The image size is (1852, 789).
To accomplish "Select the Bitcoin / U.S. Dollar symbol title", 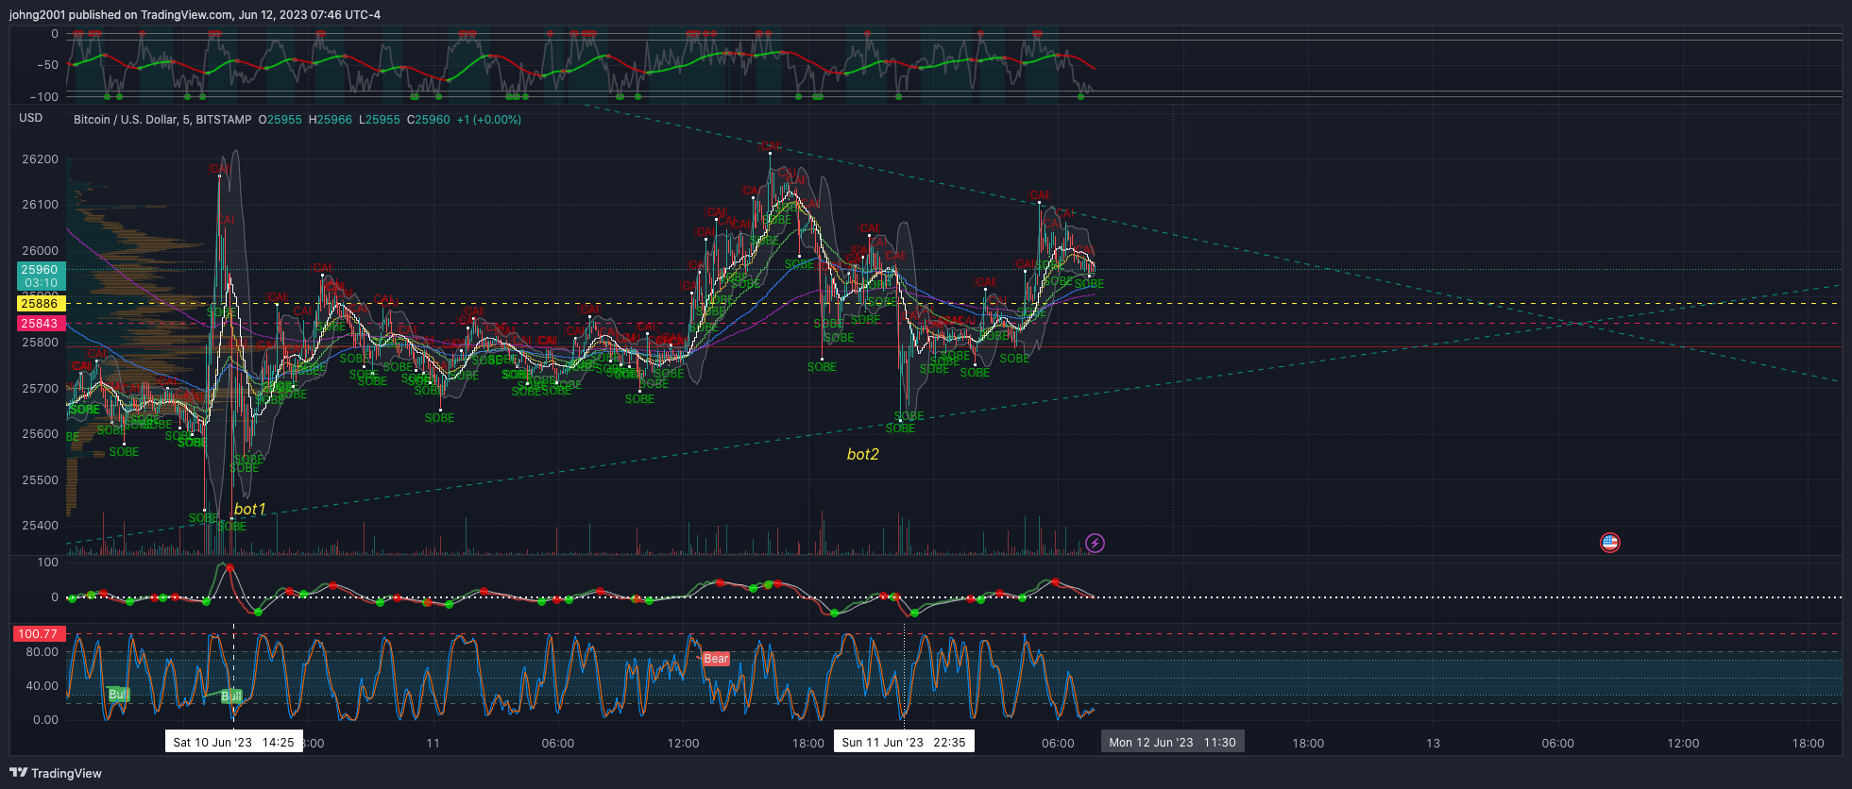I will point(162,120).
